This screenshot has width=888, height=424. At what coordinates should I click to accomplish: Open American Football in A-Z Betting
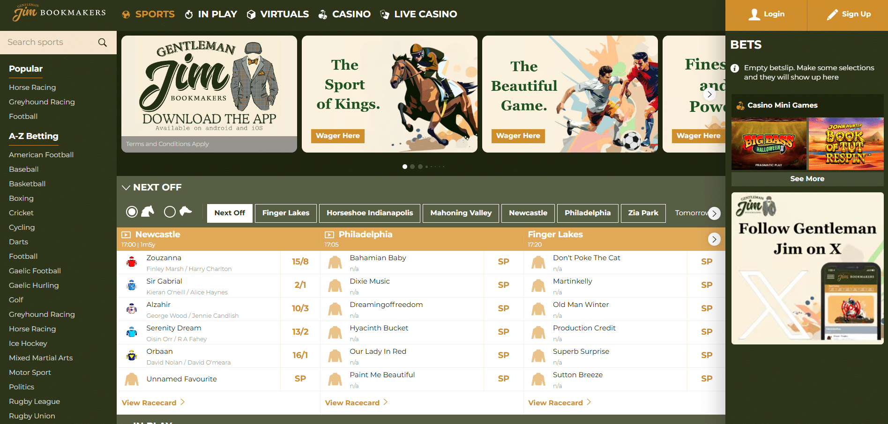point(41,155)
